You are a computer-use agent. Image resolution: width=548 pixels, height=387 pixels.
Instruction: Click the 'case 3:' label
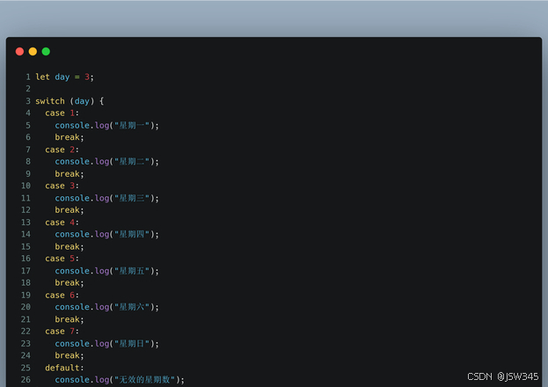(62, 186)
